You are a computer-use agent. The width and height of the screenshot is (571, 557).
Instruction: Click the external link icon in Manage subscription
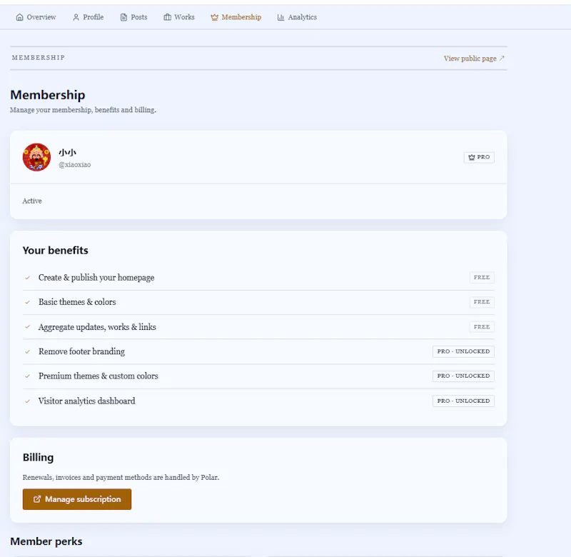37,499
